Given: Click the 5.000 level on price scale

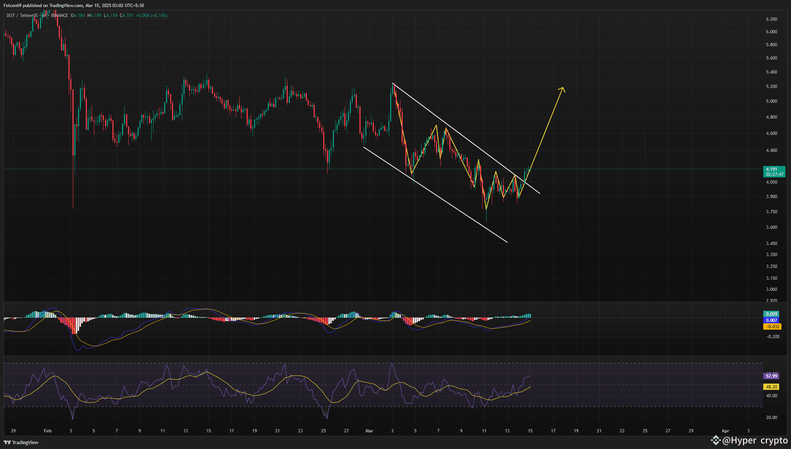Looking at the screenshot, I should [x=771, y=101].
